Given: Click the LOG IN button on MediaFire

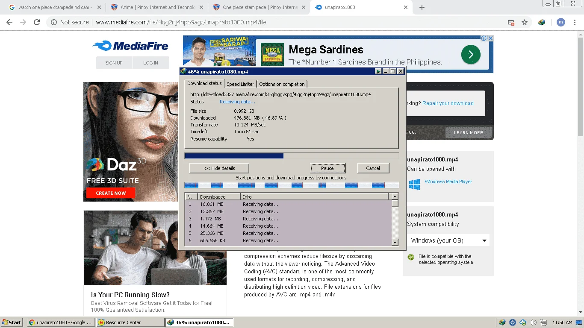Looking at the screenshot, I should pos(150,63).
